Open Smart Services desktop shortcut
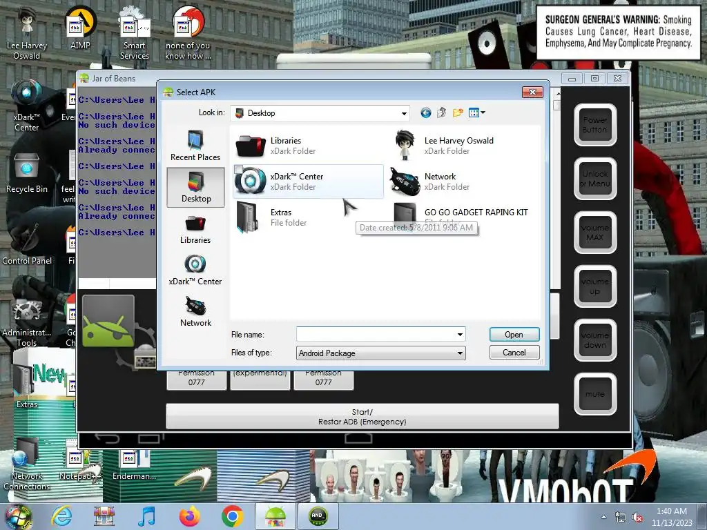707x530 pixels. tap(135, 32)
